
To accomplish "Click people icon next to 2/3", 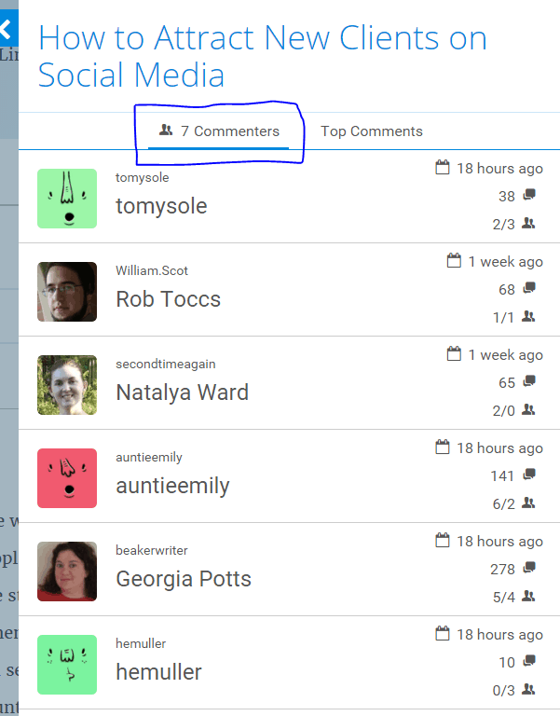I will coord(529,224).
